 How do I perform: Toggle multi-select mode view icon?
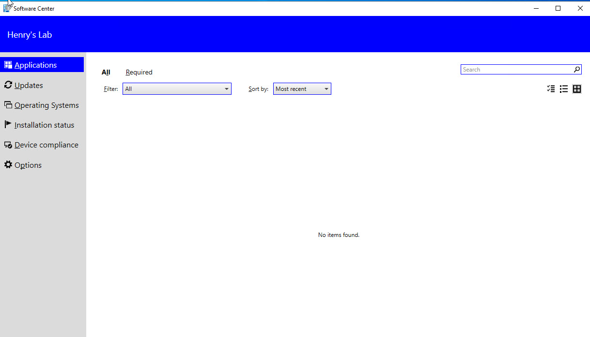[551, 89]
